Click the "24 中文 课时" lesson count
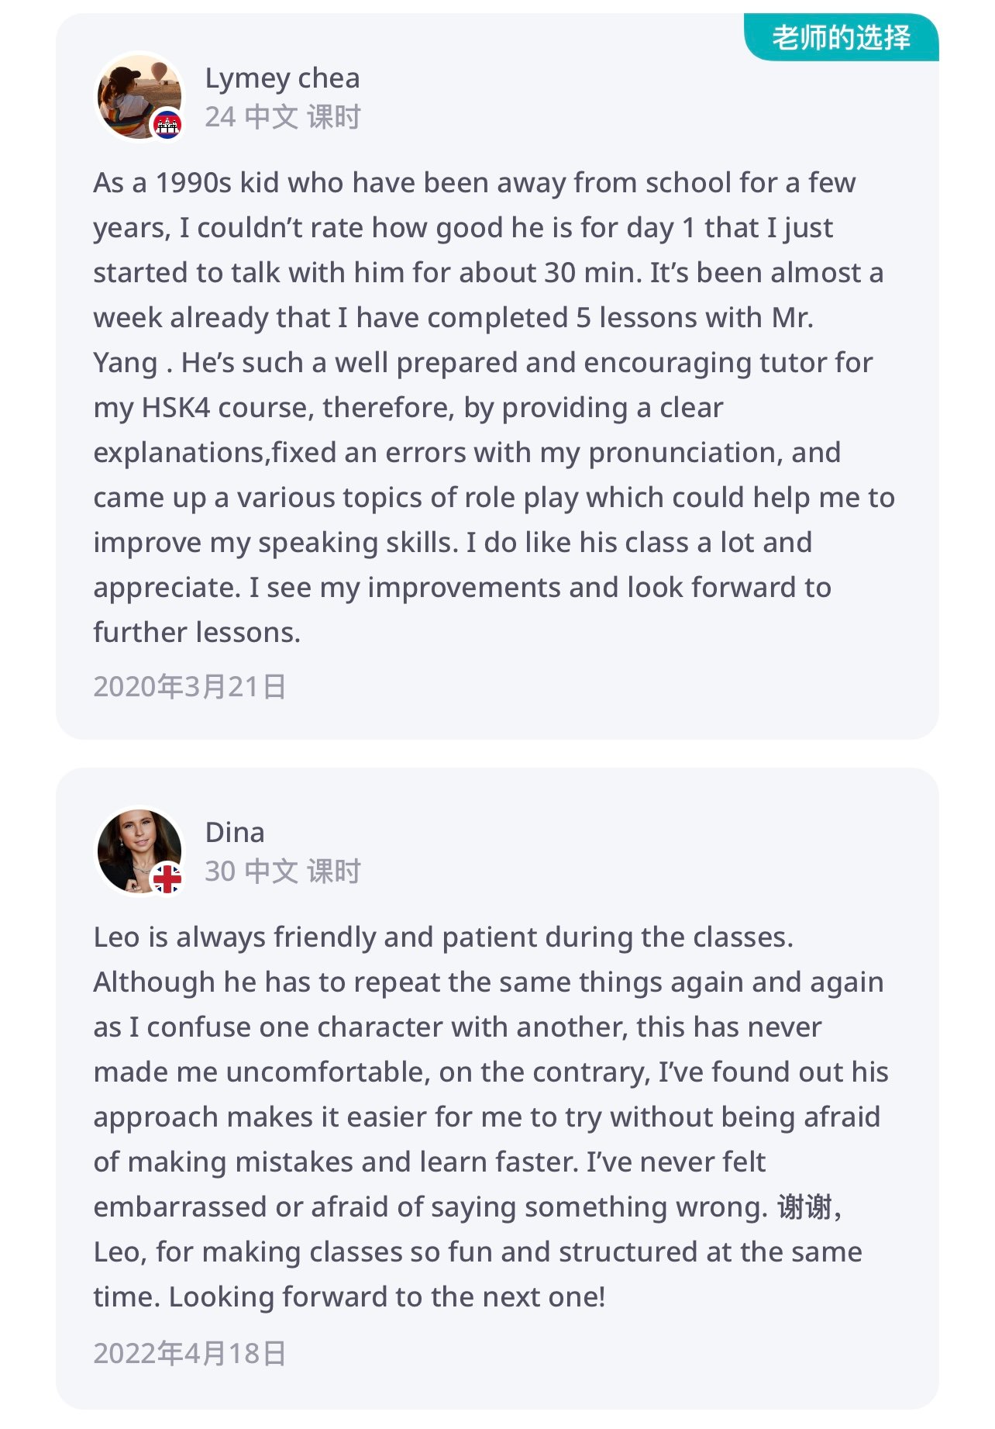995x1429 pixels. 282,117
